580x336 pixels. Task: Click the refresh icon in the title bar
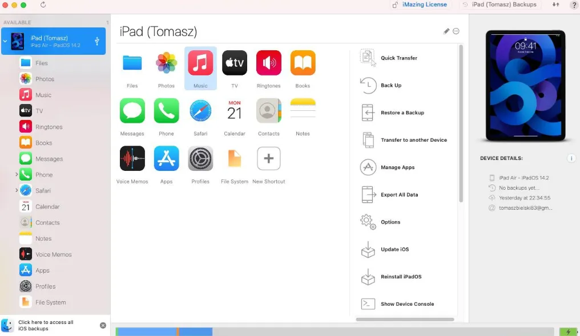43,5
